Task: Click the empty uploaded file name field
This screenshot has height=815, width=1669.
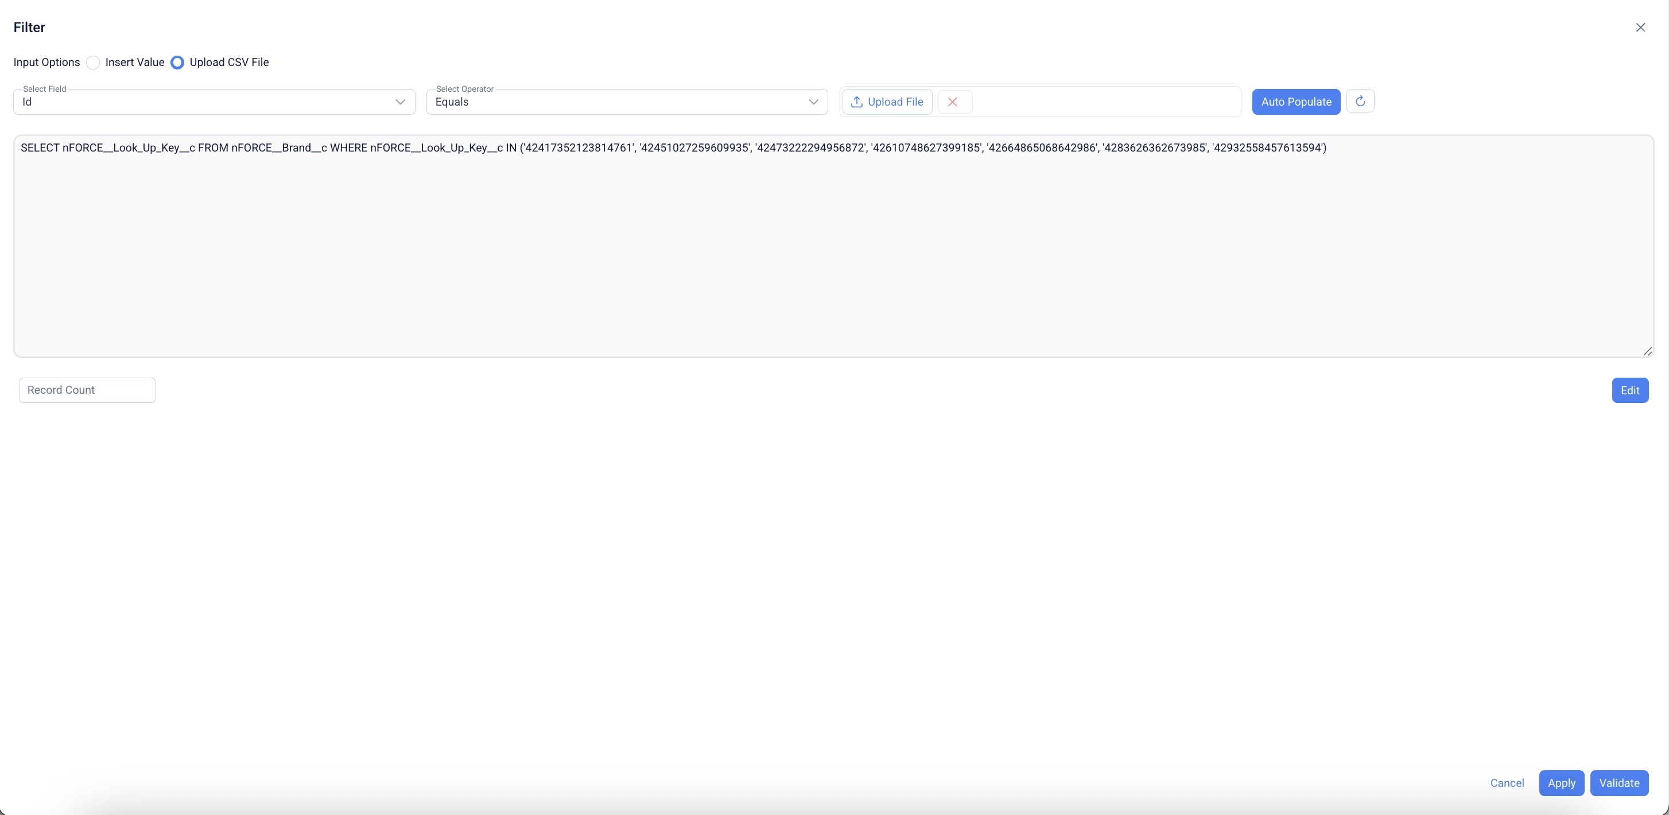Action: (1105, 102)
